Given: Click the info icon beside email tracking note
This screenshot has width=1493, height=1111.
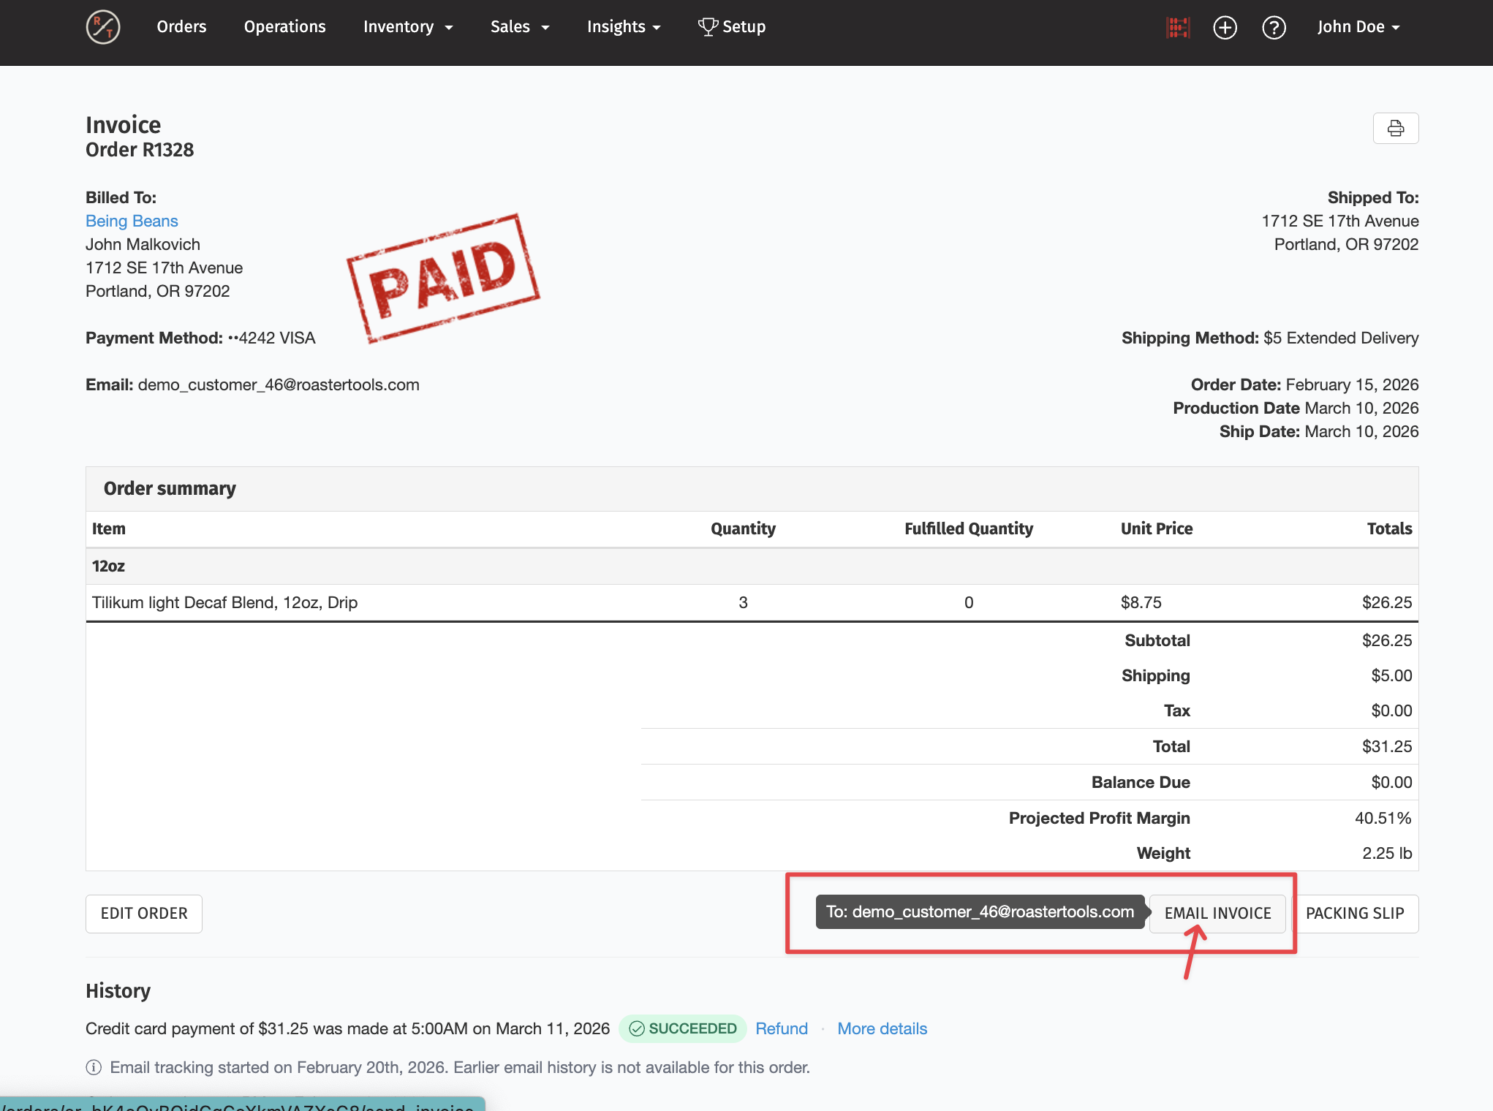Looking at the screenshot, I should point(94,1067).
